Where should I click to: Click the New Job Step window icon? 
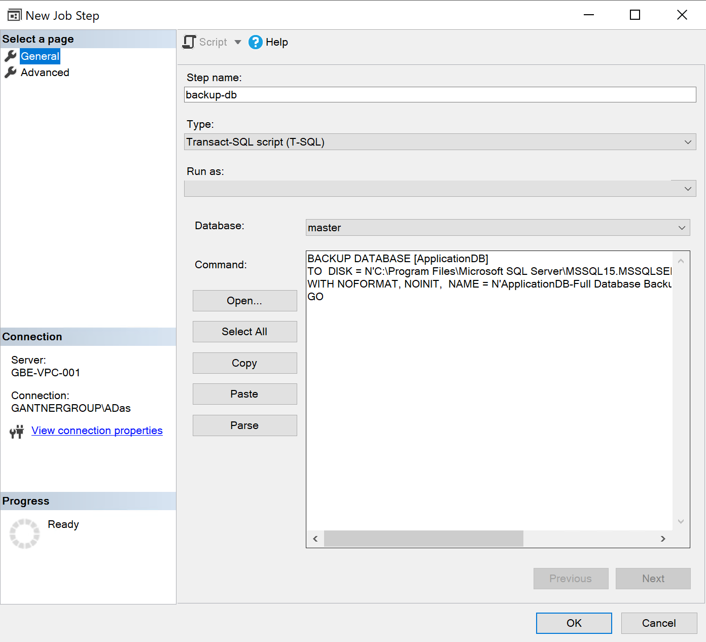[14, 15]
